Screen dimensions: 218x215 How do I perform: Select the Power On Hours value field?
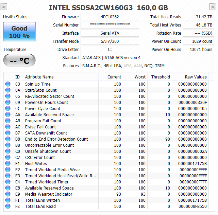click(x=198, y=50)
